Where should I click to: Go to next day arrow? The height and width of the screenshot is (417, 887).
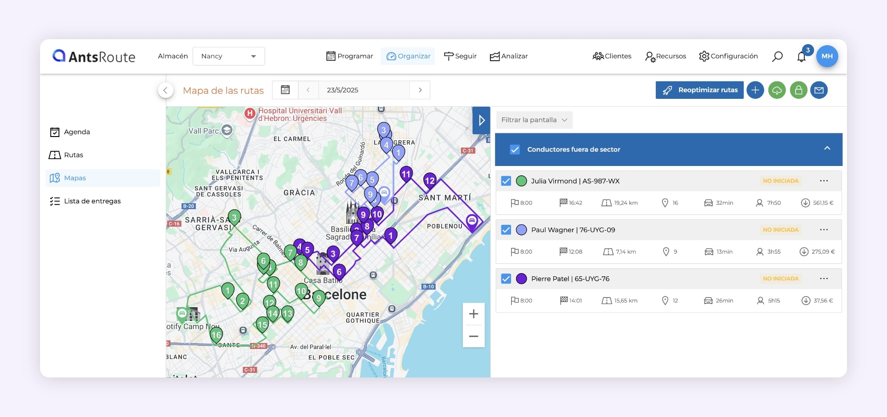click(x=420, y=90)
